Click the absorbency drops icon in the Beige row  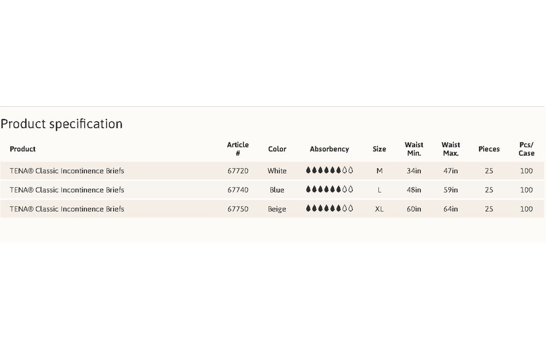tap(329, 209)
